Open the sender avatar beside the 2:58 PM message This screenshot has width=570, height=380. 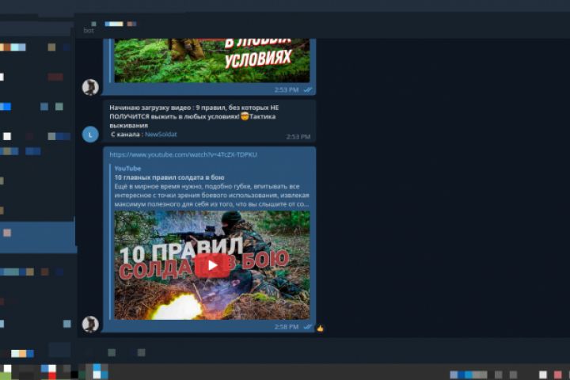pos(90,324)
